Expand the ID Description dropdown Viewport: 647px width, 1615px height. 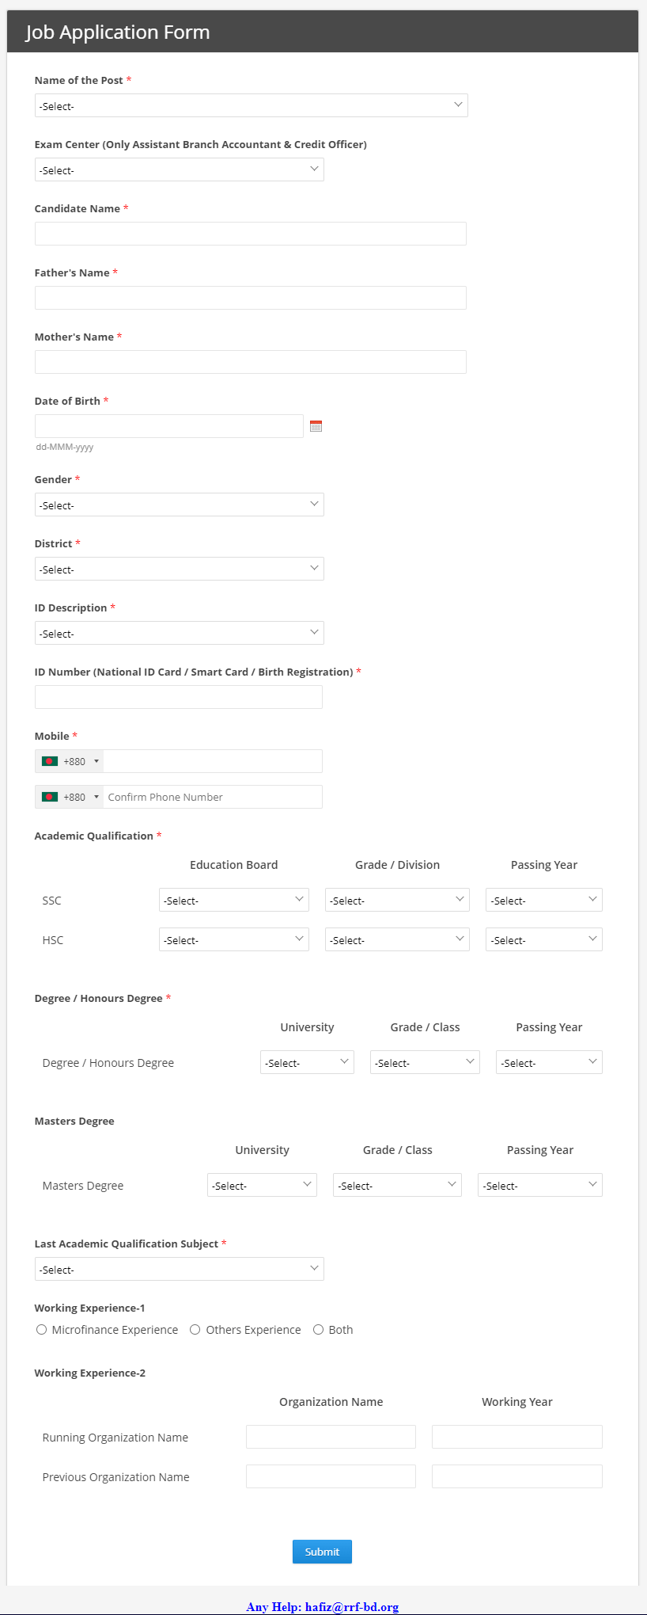coord(180,633)
